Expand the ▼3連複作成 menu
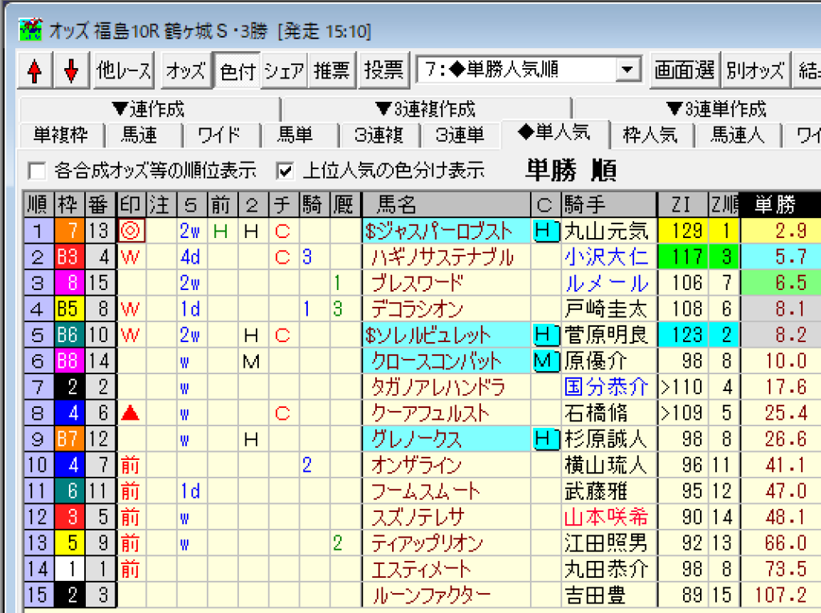This screenshot has height=613, width=821. click(x=426, y=110)
